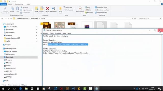
Task: Click the Recortar scissors icon
Action: click(x=21, y=7)
